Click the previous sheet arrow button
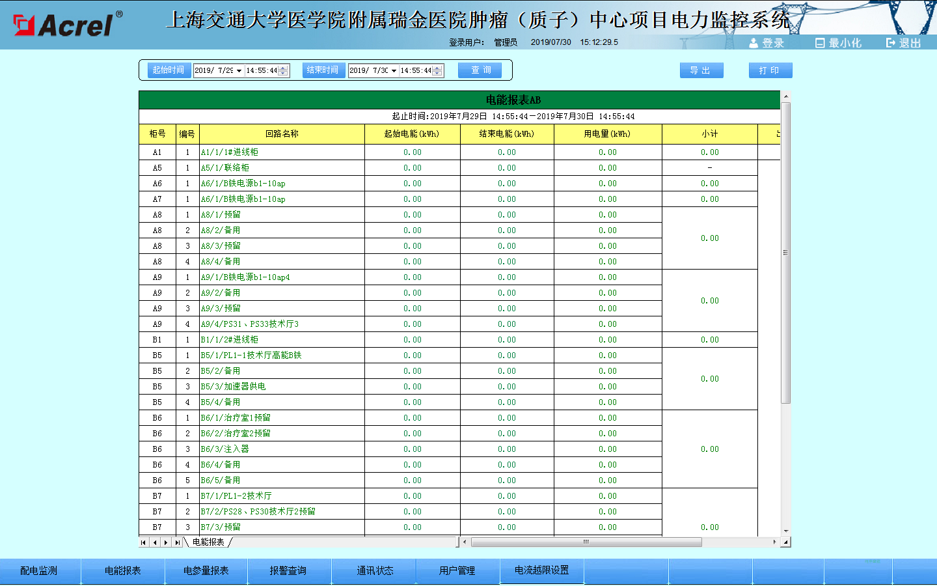Image resolution: width=937 pixels, height=586 pixels. click(155, 542)
